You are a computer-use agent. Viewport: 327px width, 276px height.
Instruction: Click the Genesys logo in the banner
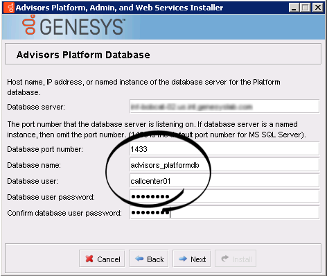73,26
